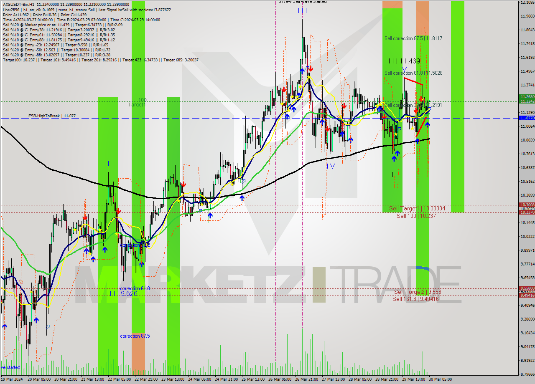
Task: Click the 'Sell %20 @ Entry -88' line
Action: click(57, 55)
